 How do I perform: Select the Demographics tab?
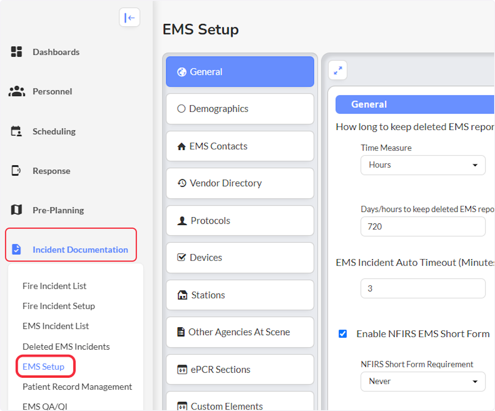240,109
